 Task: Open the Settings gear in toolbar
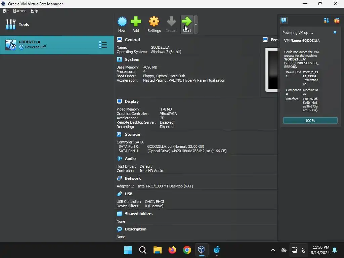[x=154, y=24]
